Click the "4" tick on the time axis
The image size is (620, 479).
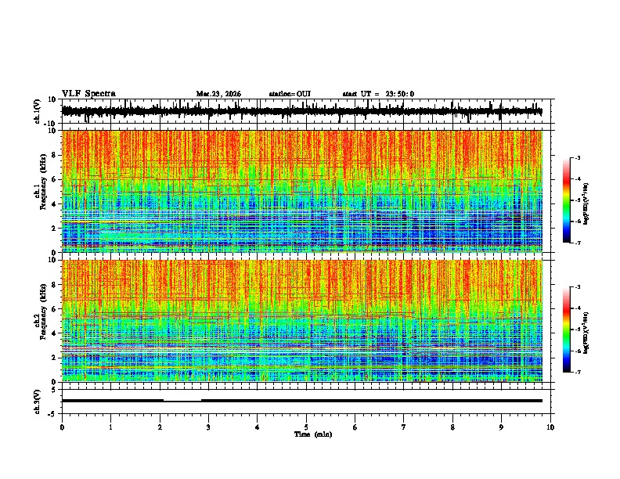click(258, 427)
